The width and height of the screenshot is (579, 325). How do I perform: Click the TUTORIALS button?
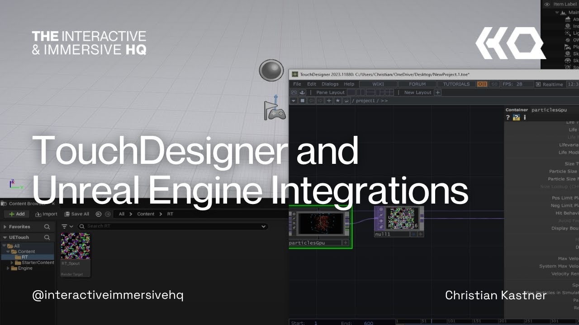coord(456,84)
